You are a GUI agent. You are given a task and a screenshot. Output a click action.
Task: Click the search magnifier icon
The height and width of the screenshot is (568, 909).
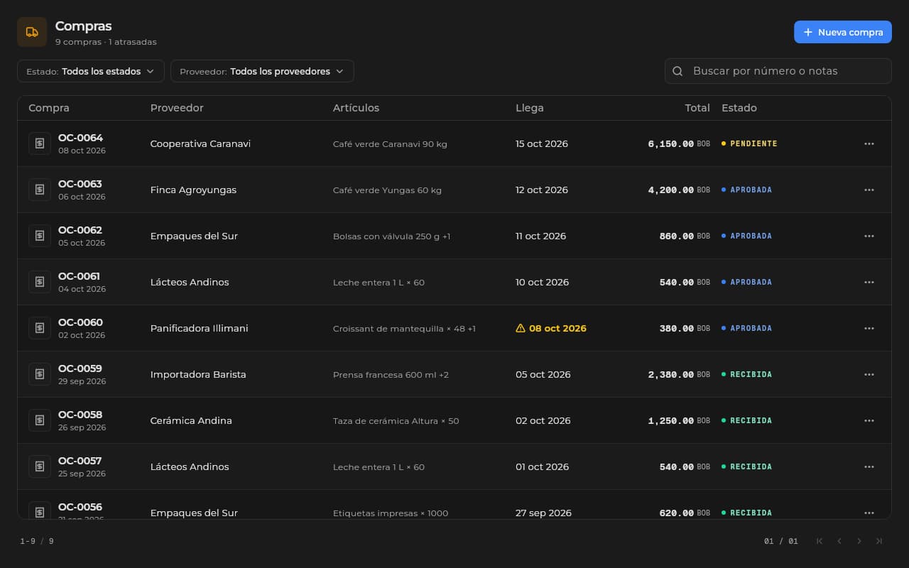[677, 71]
